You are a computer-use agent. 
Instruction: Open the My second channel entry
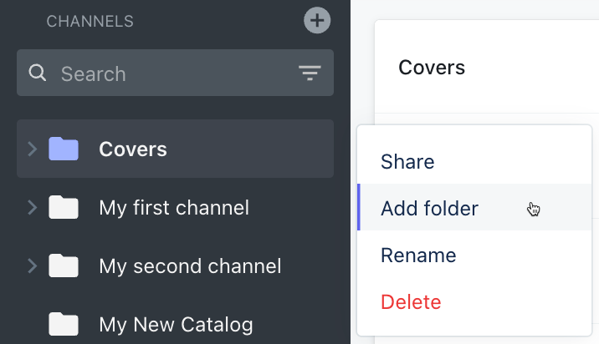point(190,266)
